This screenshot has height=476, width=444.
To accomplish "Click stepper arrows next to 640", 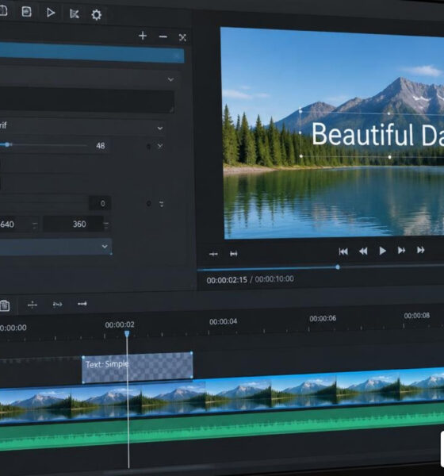I will click(x=35, y=225).
